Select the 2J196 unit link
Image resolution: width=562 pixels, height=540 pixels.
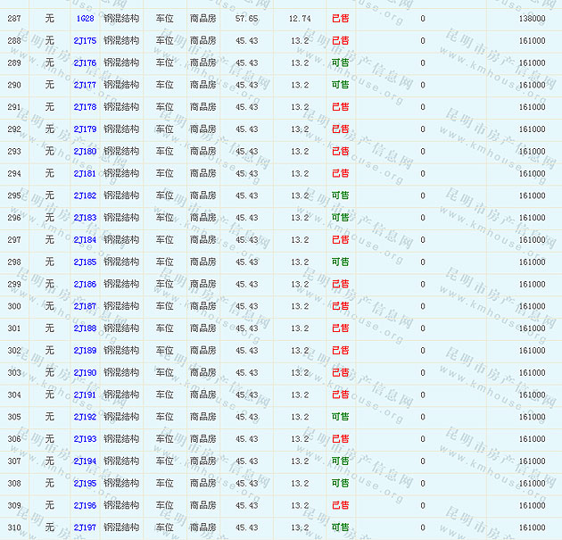coord(85,505)
